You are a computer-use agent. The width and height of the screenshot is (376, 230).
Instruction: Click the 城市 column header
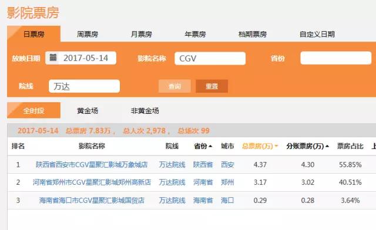[227, 146]
